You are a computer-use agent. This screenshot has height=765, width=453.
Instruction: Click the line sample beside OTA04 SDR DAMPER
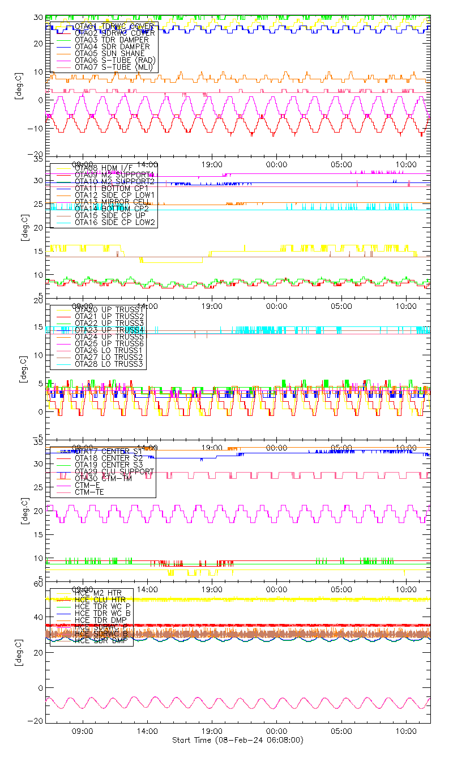click(62, 46)
